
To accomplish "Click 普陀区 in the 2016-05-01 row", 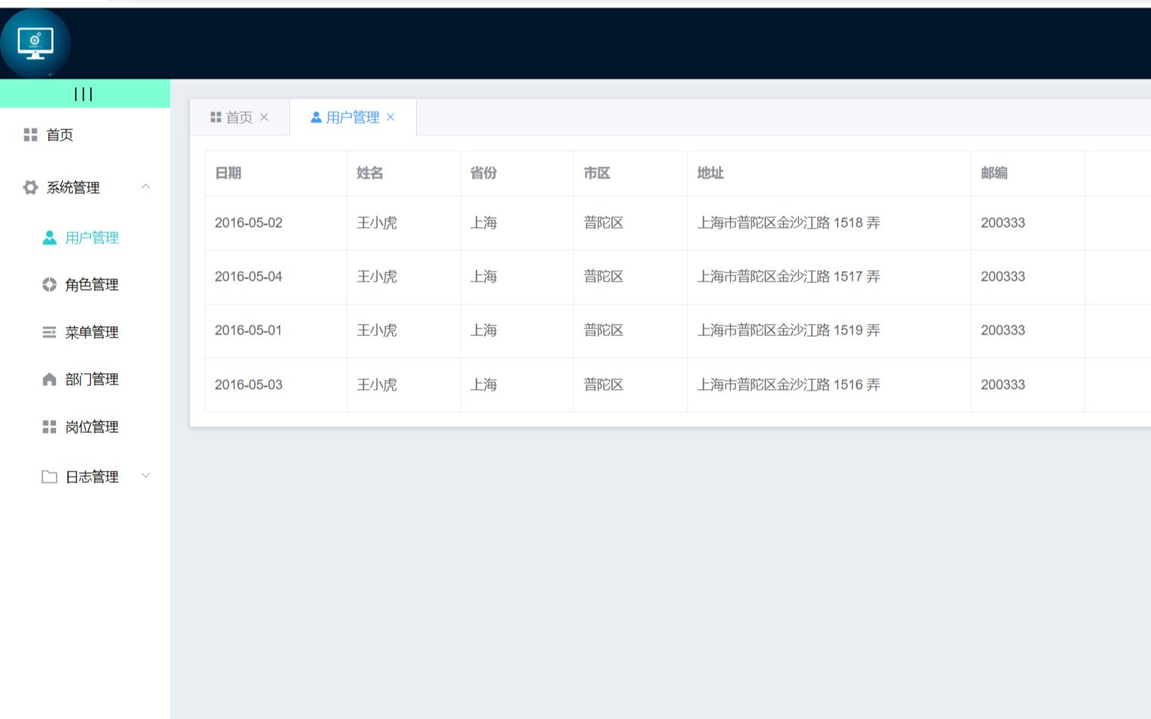I will click(604, 331).
